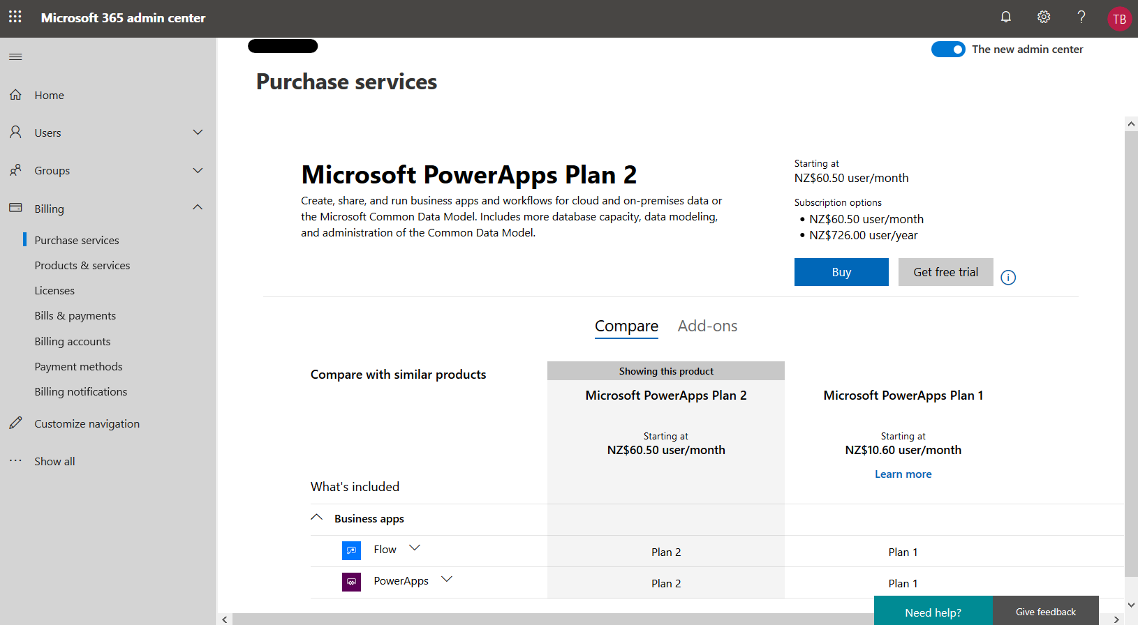Image resolution: width=1138 pixels, height=625 pixels.
Task: Open the help question mark icon
Action: [x=1081, y=17]
